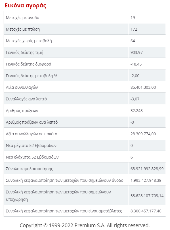Click the value 6 for new 52-week lows
Screen dimensions: 170x230
pos(131,157)
